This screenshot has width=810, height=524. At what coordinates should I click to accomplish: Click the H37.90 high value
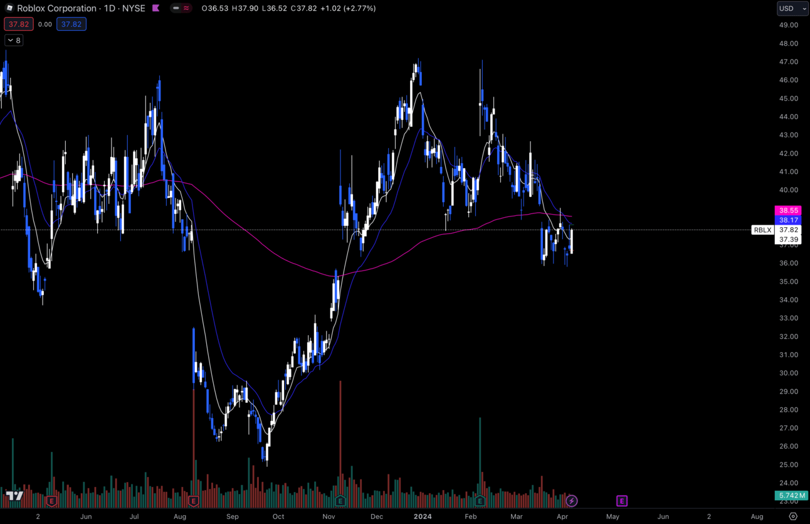[245, 8]
